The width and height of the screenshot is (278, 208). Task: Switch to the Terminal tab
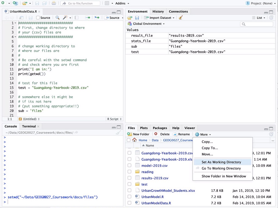pyautogui.click(x=29, y=126)
